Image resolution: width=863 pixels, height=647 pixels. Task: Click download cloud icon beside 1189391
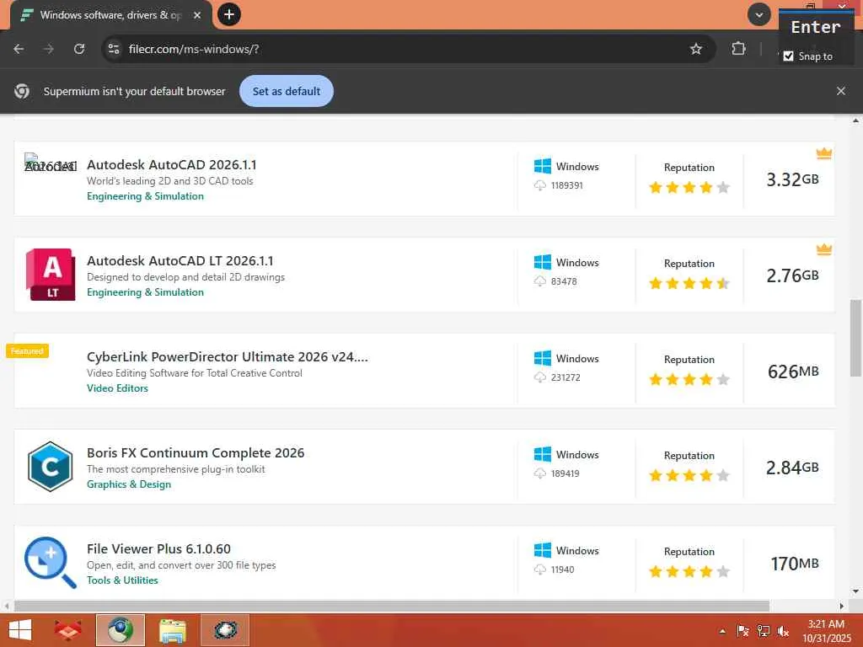[540, 185]
